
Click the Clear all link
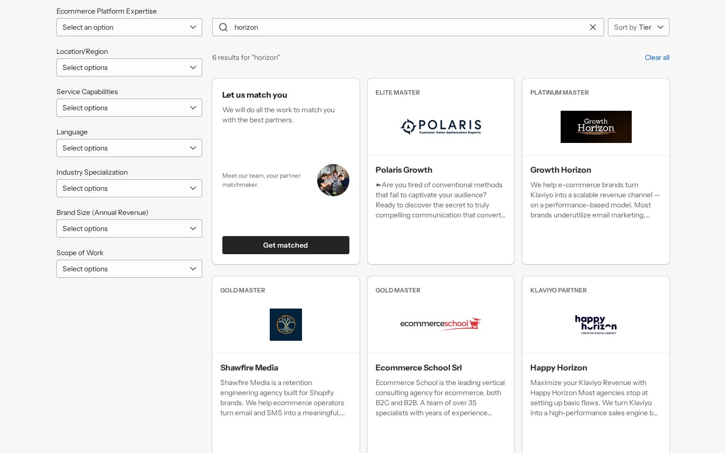(x=657, y=57)
